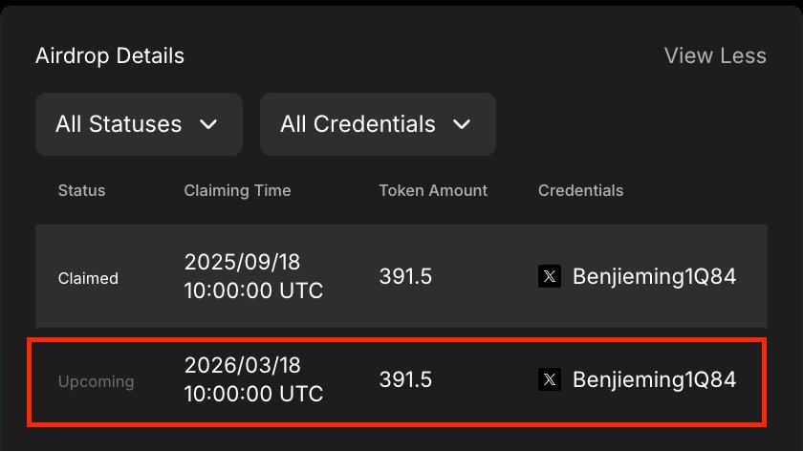Click the chevron arrow beside All Credentials
803x452 pixels.
(462, 124)
